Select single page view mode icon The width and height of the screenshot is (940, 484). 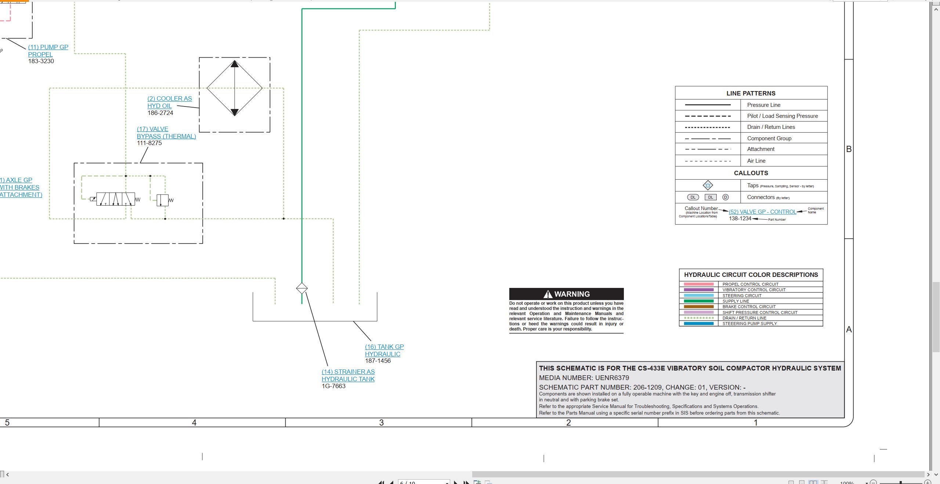pos(791,483)
